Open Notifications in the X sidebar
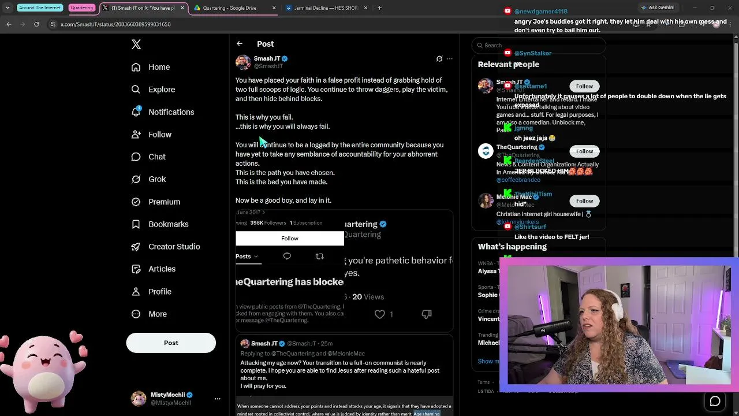Screen dimensions: 739x416 [x=163, y=112]
